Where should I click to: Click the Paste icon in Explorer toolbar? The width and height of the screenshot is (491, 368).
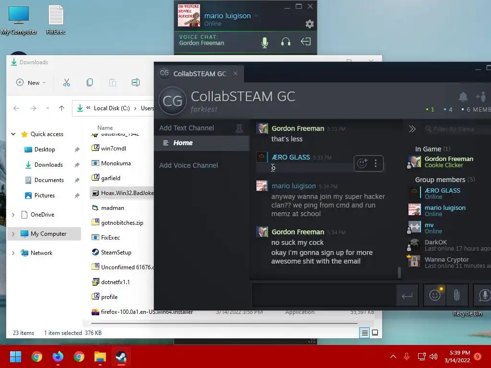pos(112,82)
